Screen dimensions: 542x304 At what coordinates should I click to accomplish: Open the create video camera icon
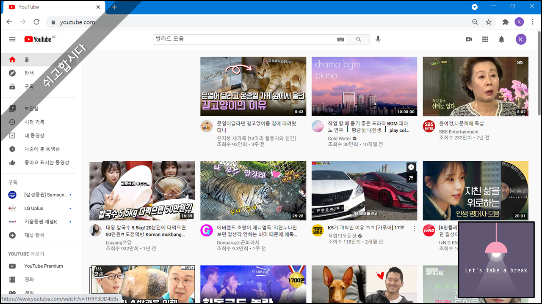[x=469, y=39]
